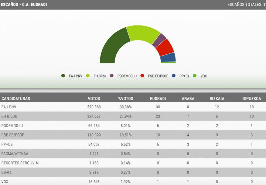Select the blue PP+Cs chart segment
Screen dimensions: 266x185
click(168, 57)
